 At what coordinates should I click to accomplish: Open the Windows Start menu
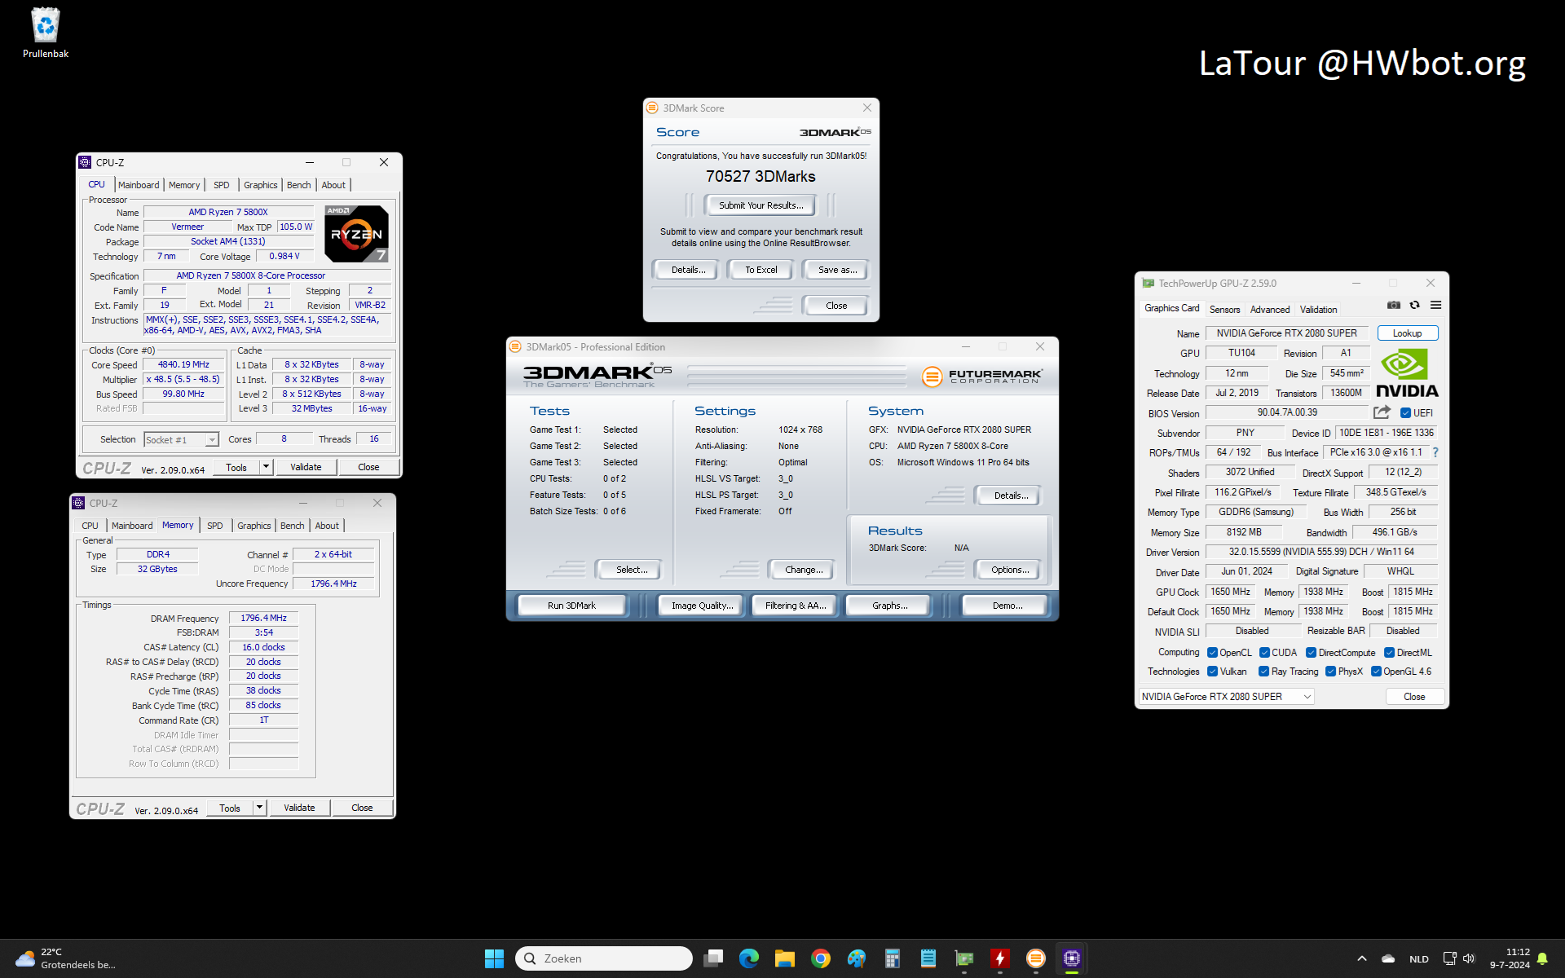tap(494, 958)
